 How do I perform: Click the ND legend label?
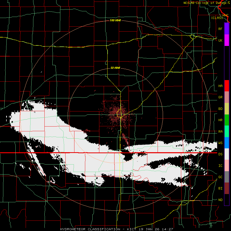(x=220, y=200)
